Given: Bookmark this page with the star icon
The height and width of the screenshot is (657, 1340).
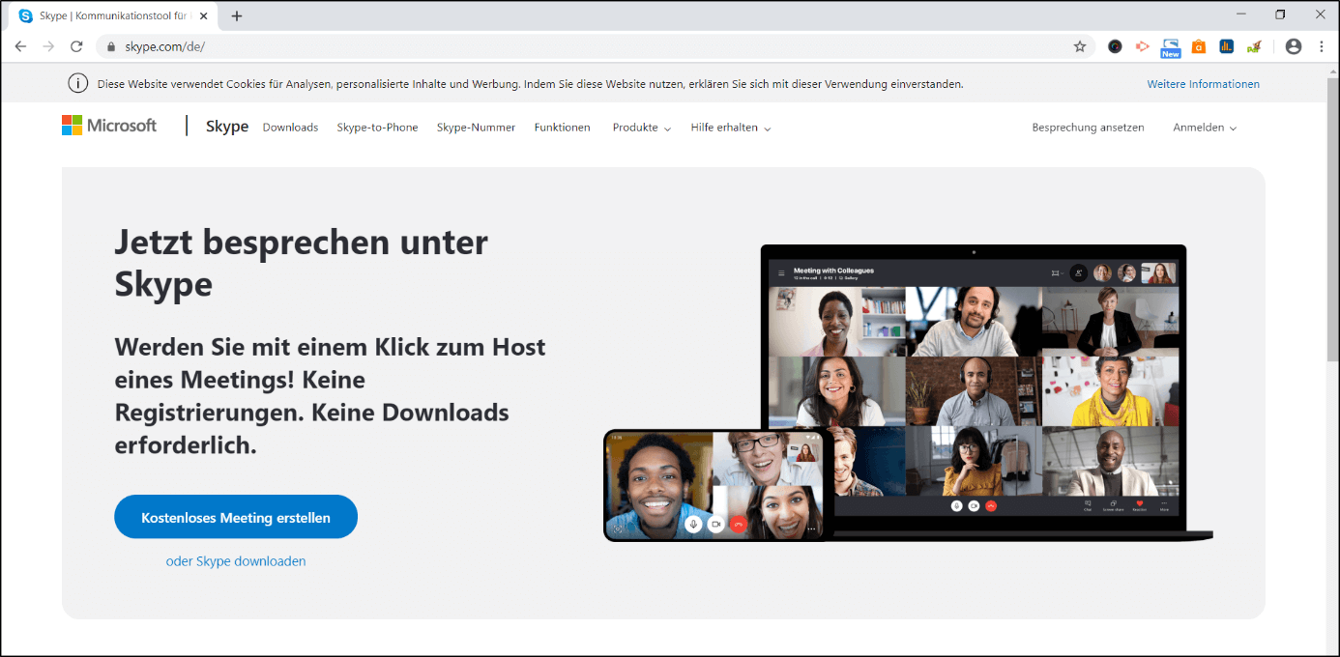Looking at the screenshot, I should [x=1080, y=46].
